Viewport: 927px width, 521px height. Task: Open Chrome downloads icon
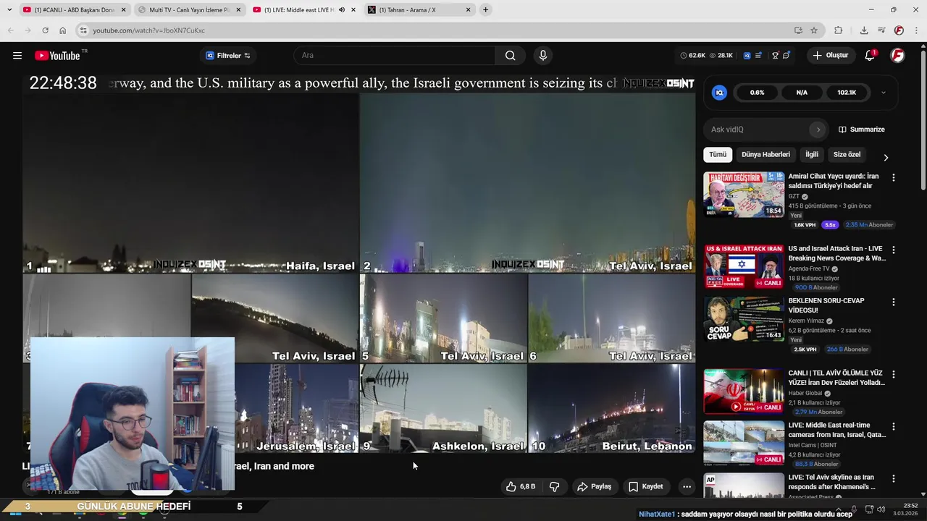click(864, 30)
